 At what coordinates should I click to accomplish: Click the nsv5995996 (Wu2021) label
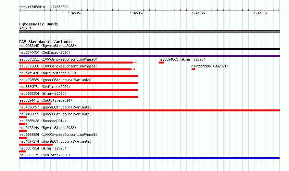(x=210, y=66)
